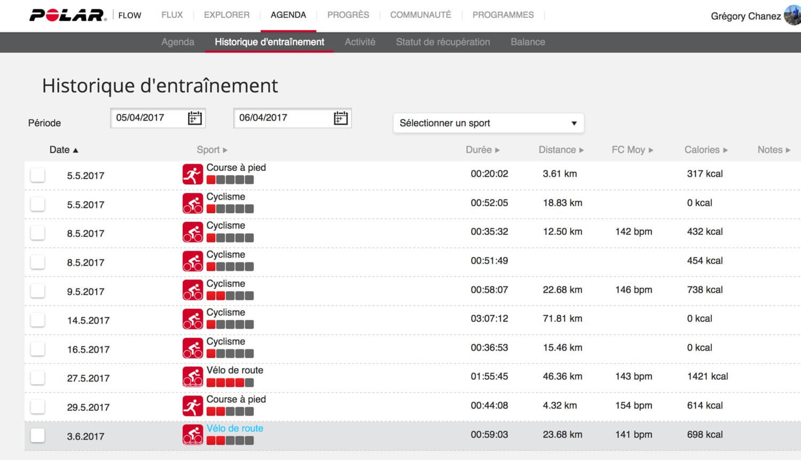This screenshot has width=801, height=460.
Task: Open the EXPLORER menu
Action: pyautogui.click(x=226, y=15)
